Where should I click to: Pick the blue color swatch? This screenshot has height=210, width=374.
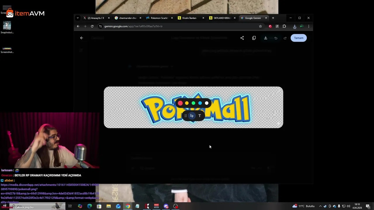click(200, 103)
